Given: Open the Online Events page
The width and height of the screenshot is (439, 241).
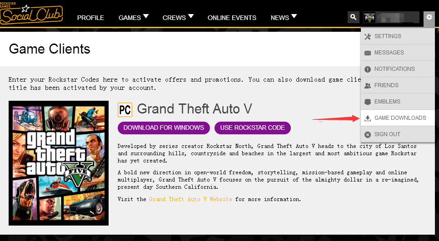Looking at the screenshot, I should [232, 18].
